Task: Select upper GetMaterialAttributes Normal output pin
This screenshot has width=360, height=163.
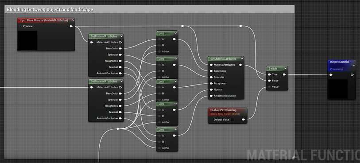Action: (x=120, y=67)
